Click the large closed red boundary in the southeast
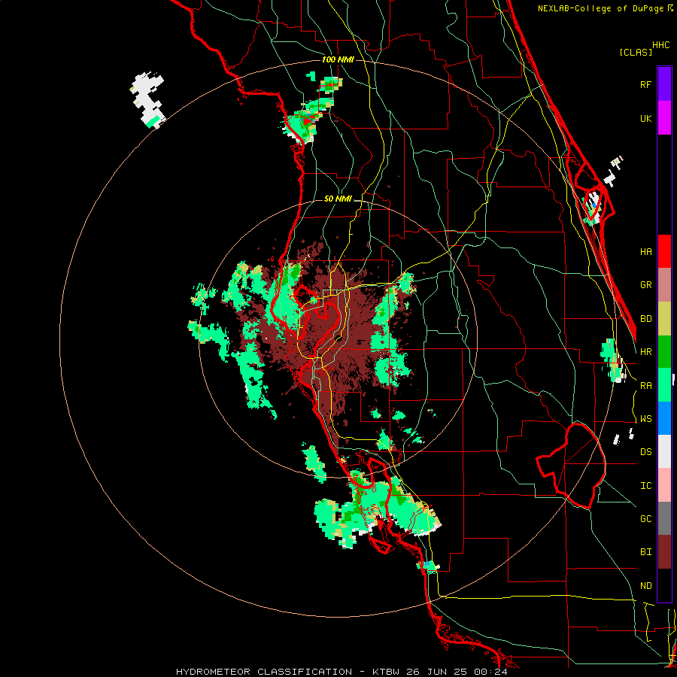The width and height of the screenshot is (677, 677). click(x=571, y=466)
